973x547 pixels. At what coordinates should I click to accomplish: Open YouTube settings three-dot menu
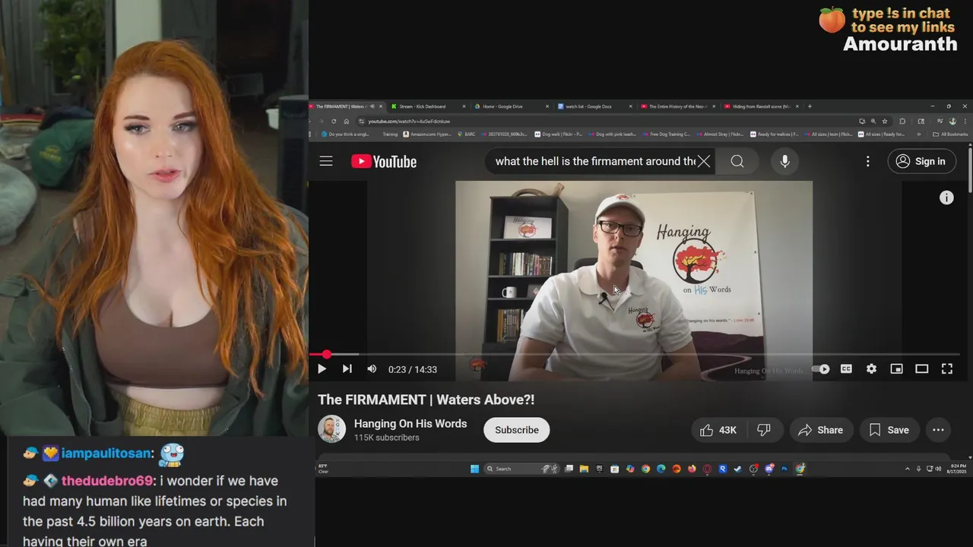coord(867,161)
